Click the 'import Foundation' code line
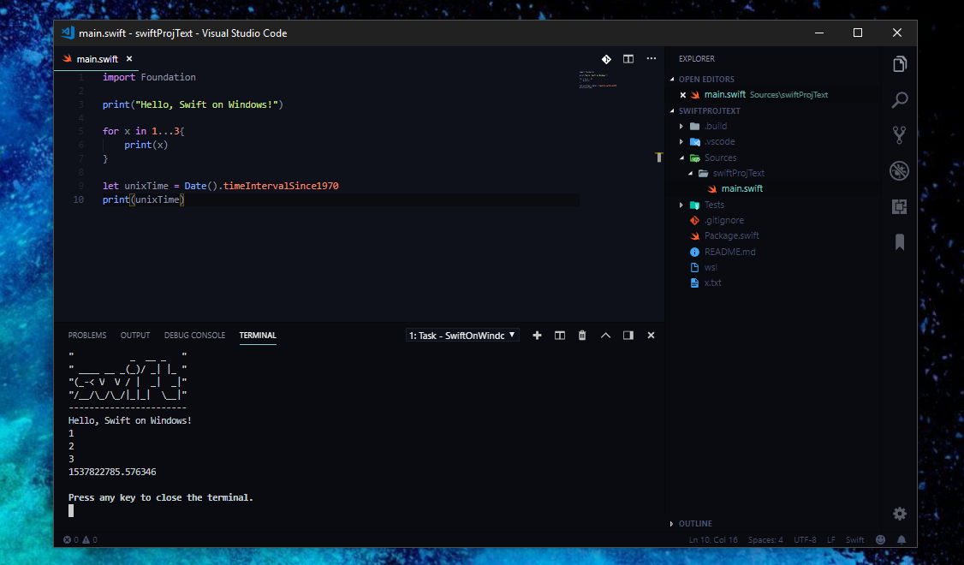The image size is (964, 565). 149,77
